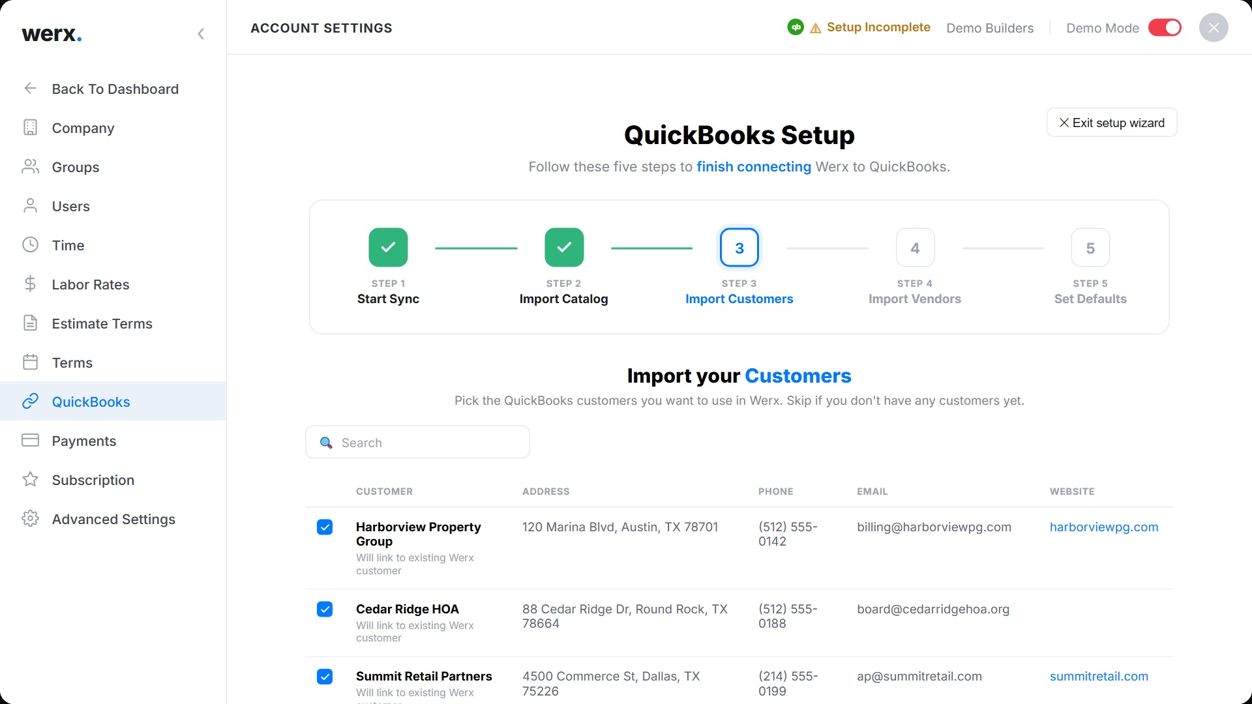This screenshot has width=1252, height=704.
Task: Go to Users settings
Action: click(113, 206)
